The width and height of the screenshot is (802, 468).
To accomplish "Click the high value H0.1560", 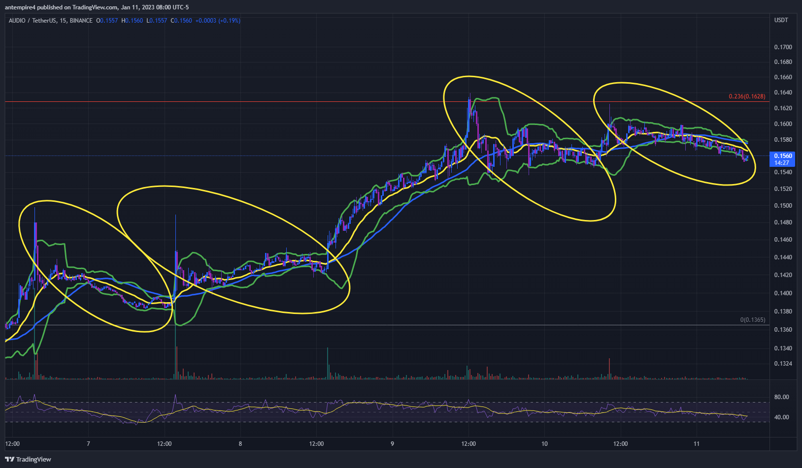I will click(132, 21).
